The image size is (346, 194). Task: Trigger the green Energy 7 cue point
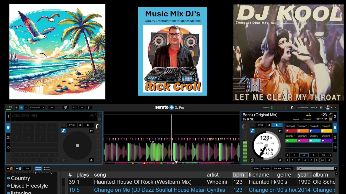pos(291,140)
